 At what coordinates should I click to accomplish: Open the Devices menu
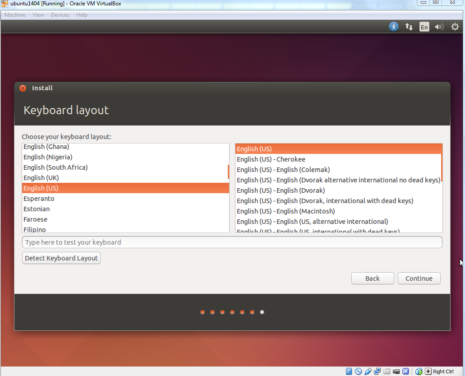tap(60, 15)
